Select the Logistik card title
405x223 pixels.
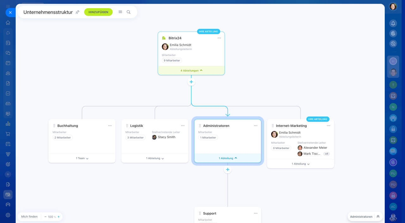(x=137, y=126)
